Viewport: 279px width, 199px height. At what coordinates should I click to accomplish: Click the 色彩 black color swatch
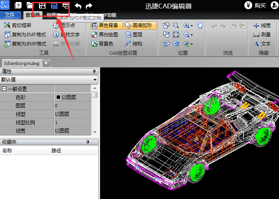click(x=58, y=97)
